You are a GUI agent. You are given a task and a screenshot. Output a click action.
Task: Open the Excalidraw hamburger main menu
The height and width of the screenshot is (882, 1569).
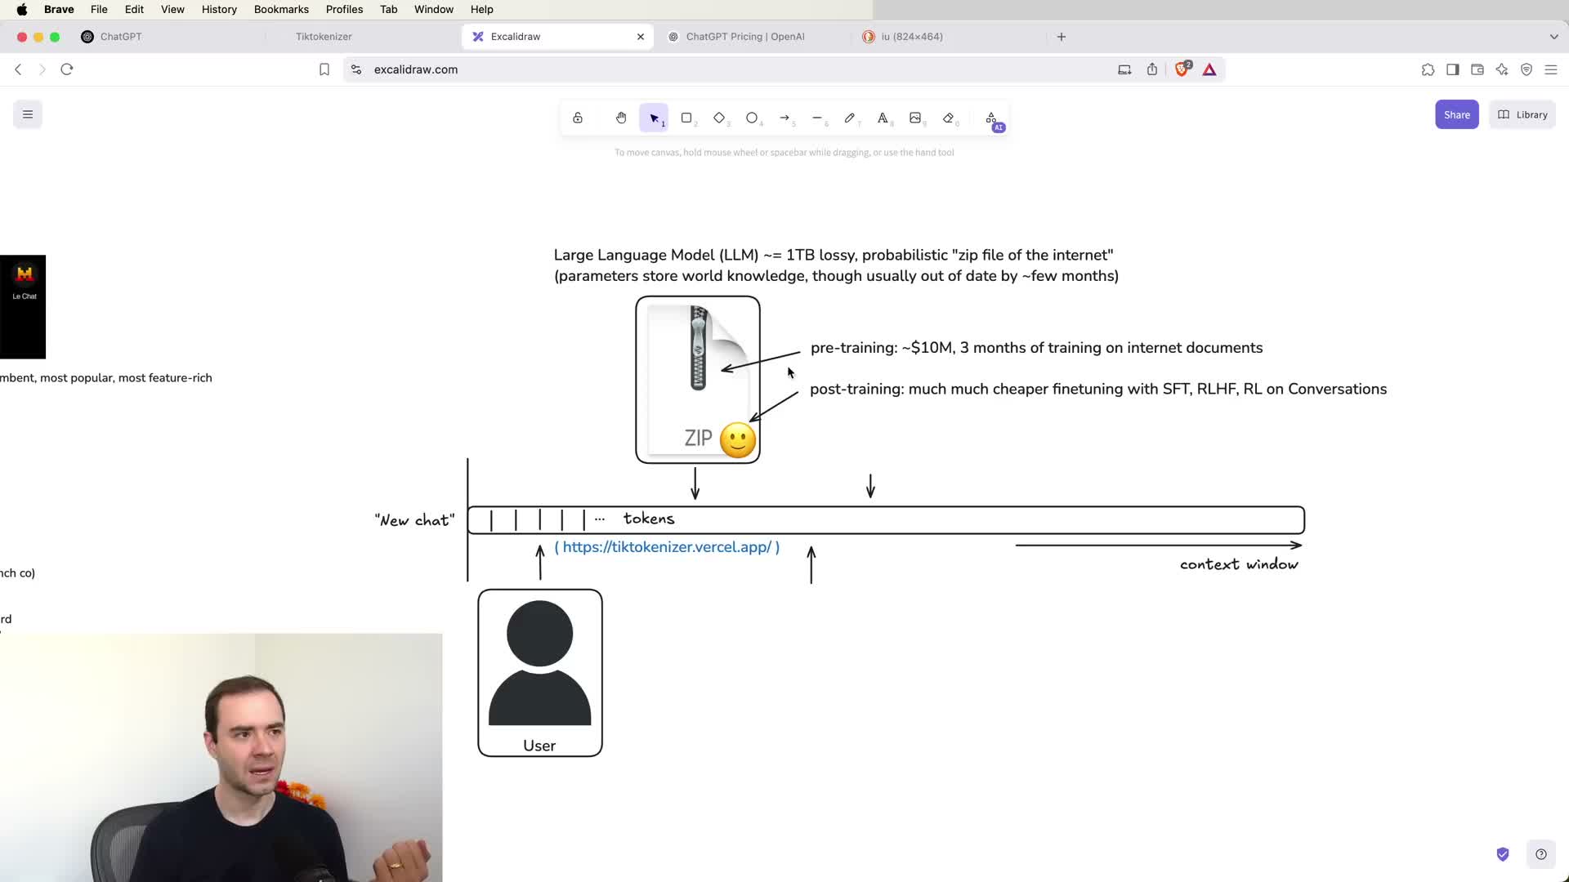28,114
